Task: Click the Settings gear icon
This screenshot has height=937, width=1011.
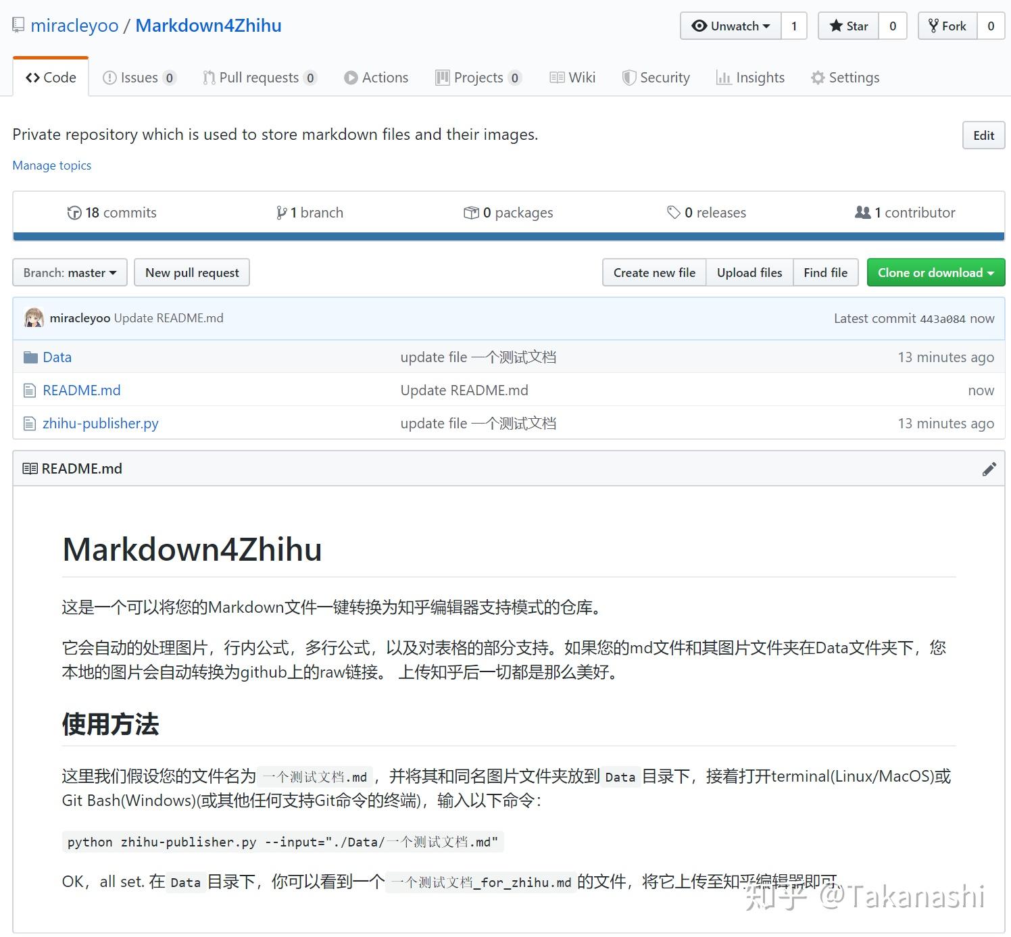Action: pyautogui.click(x=818, y=78)
